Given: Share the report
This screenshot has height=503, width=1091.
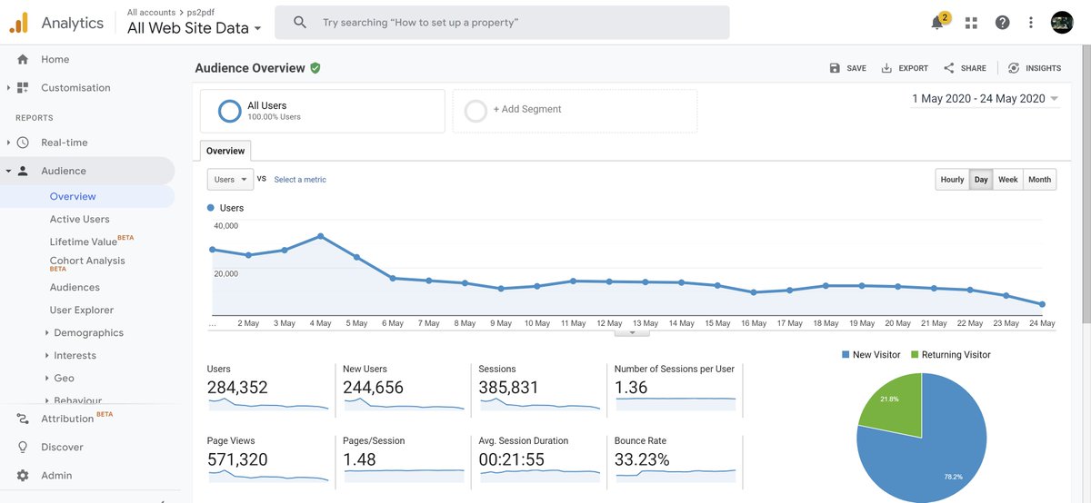Looking at the screenshot, I should (x=965, y=68).
